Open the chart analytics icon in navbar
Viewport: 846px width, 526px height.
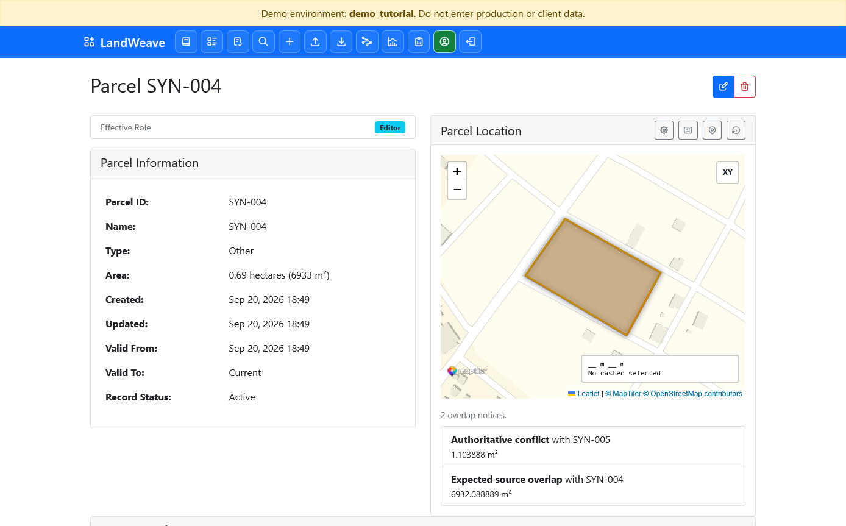coord(393,41)
